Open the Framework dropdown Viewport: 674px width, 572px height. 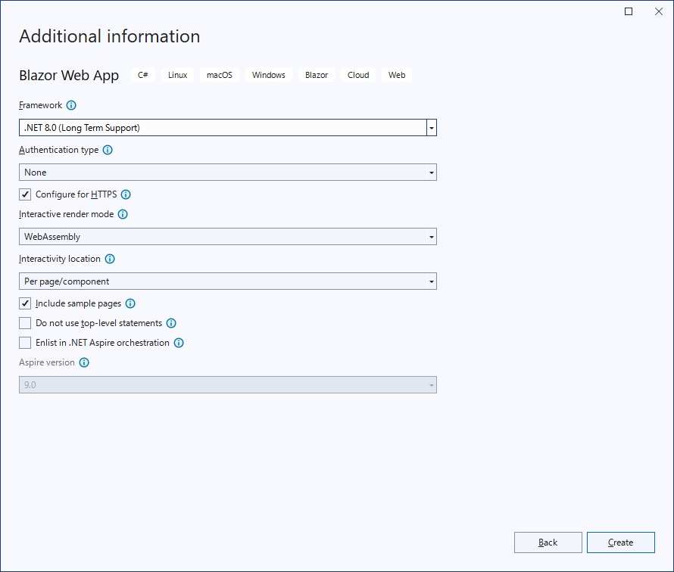click(432, 127)
